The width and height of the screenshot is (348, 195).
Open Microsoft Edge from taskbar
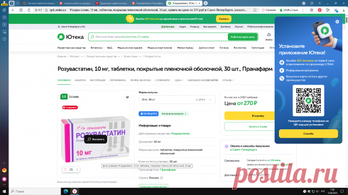pos(66,191)
